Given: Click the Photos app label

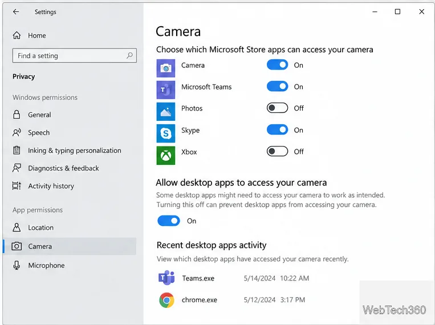Looking at the screenshot, I should tap(192, 108).
